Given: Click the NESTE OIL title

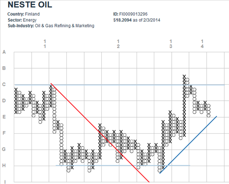Looking at the screenshot, I should 30,5.
